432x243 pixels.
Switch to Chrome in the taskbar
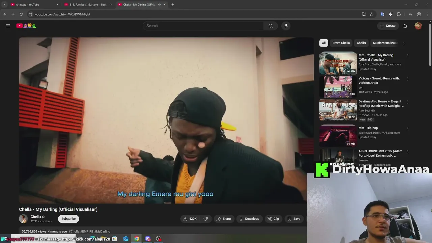(x=137, y=239)
